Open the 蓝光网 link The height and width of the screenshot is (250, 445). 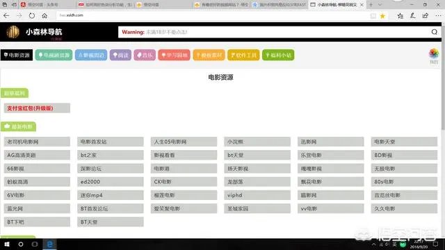coord(37,208)
